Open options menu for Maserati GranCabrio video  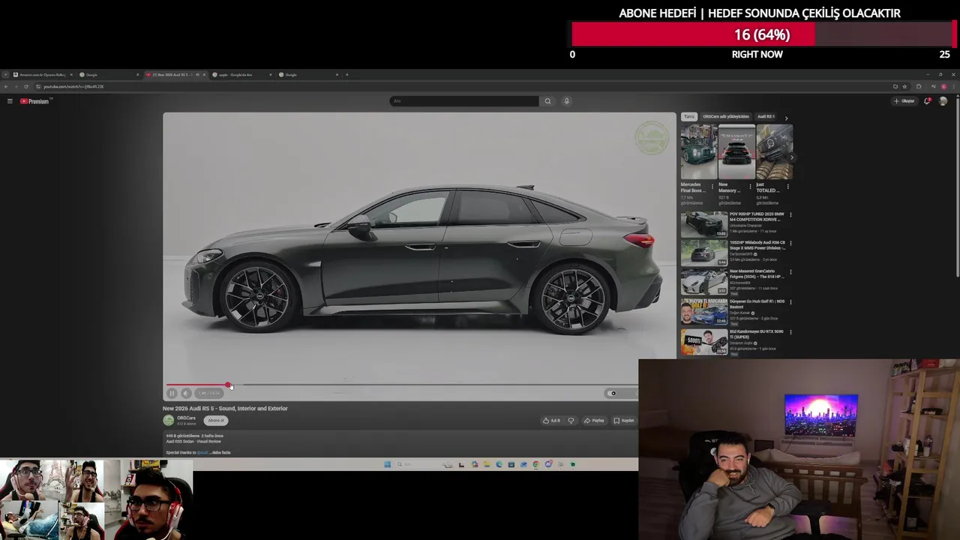coord(790,272)
